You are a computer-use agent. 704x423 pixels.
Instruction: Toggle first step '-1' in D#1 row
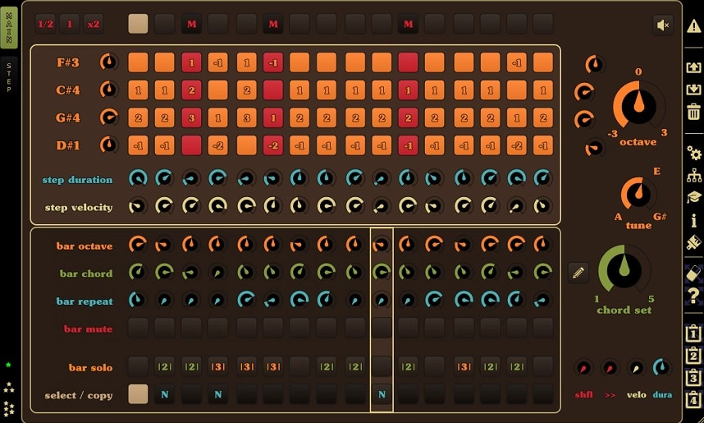pyautogui.click(x=138, y=145)
